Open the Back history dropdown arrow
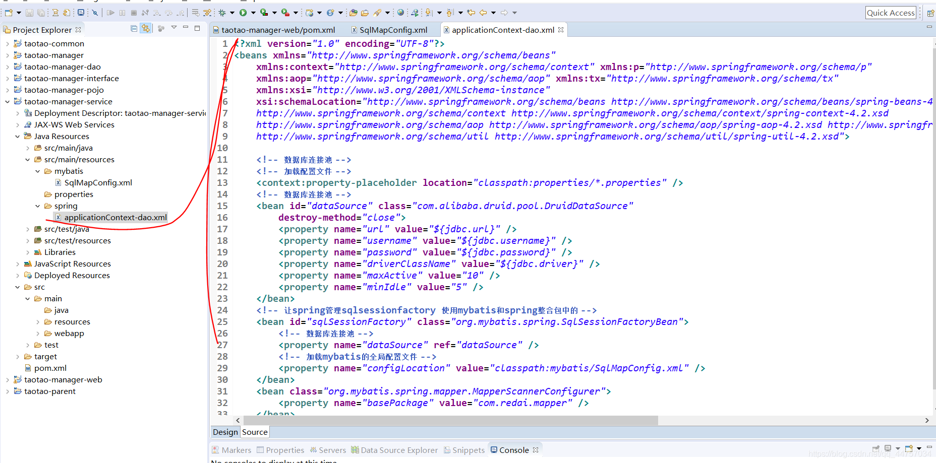Image resolution: width=936 pixels, height=463 pixels. [493, 13]
